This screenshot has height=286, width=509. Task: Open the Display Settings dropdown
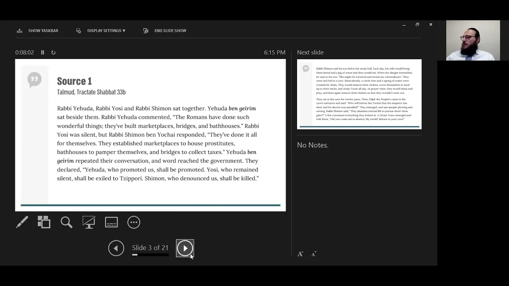(x=106, y=31)
